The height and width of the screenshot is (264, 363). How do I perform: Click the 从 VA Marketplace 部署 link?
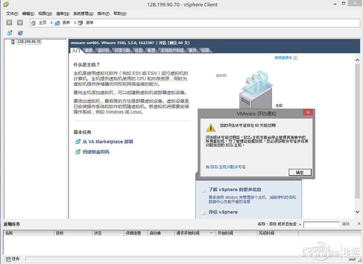(108, 142)
